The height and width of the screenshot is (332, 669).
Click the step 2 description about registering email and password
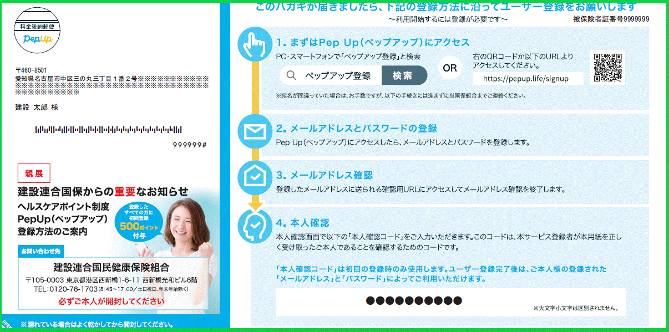coord(403,142)
